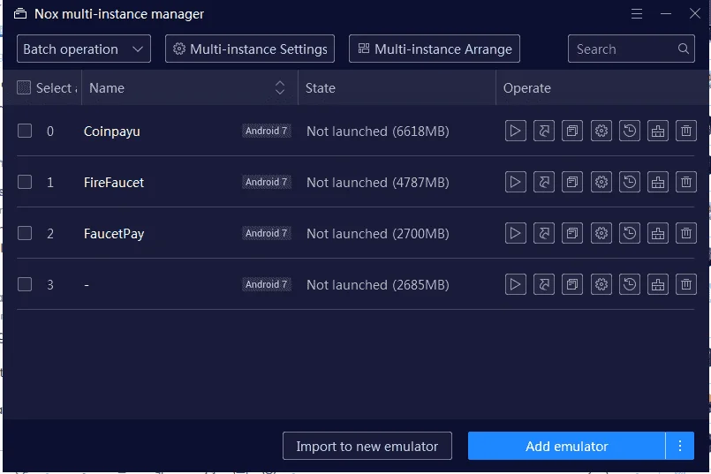Screen dimensions: 711x474
Task: Open backup/restore for FireFaucet instance
Action: tap(630, 182)
